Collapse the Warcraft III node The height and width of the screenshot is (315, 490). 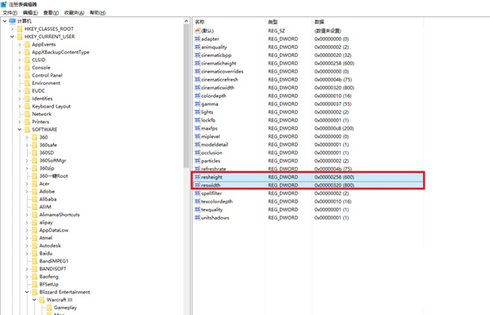coord(34,299)
